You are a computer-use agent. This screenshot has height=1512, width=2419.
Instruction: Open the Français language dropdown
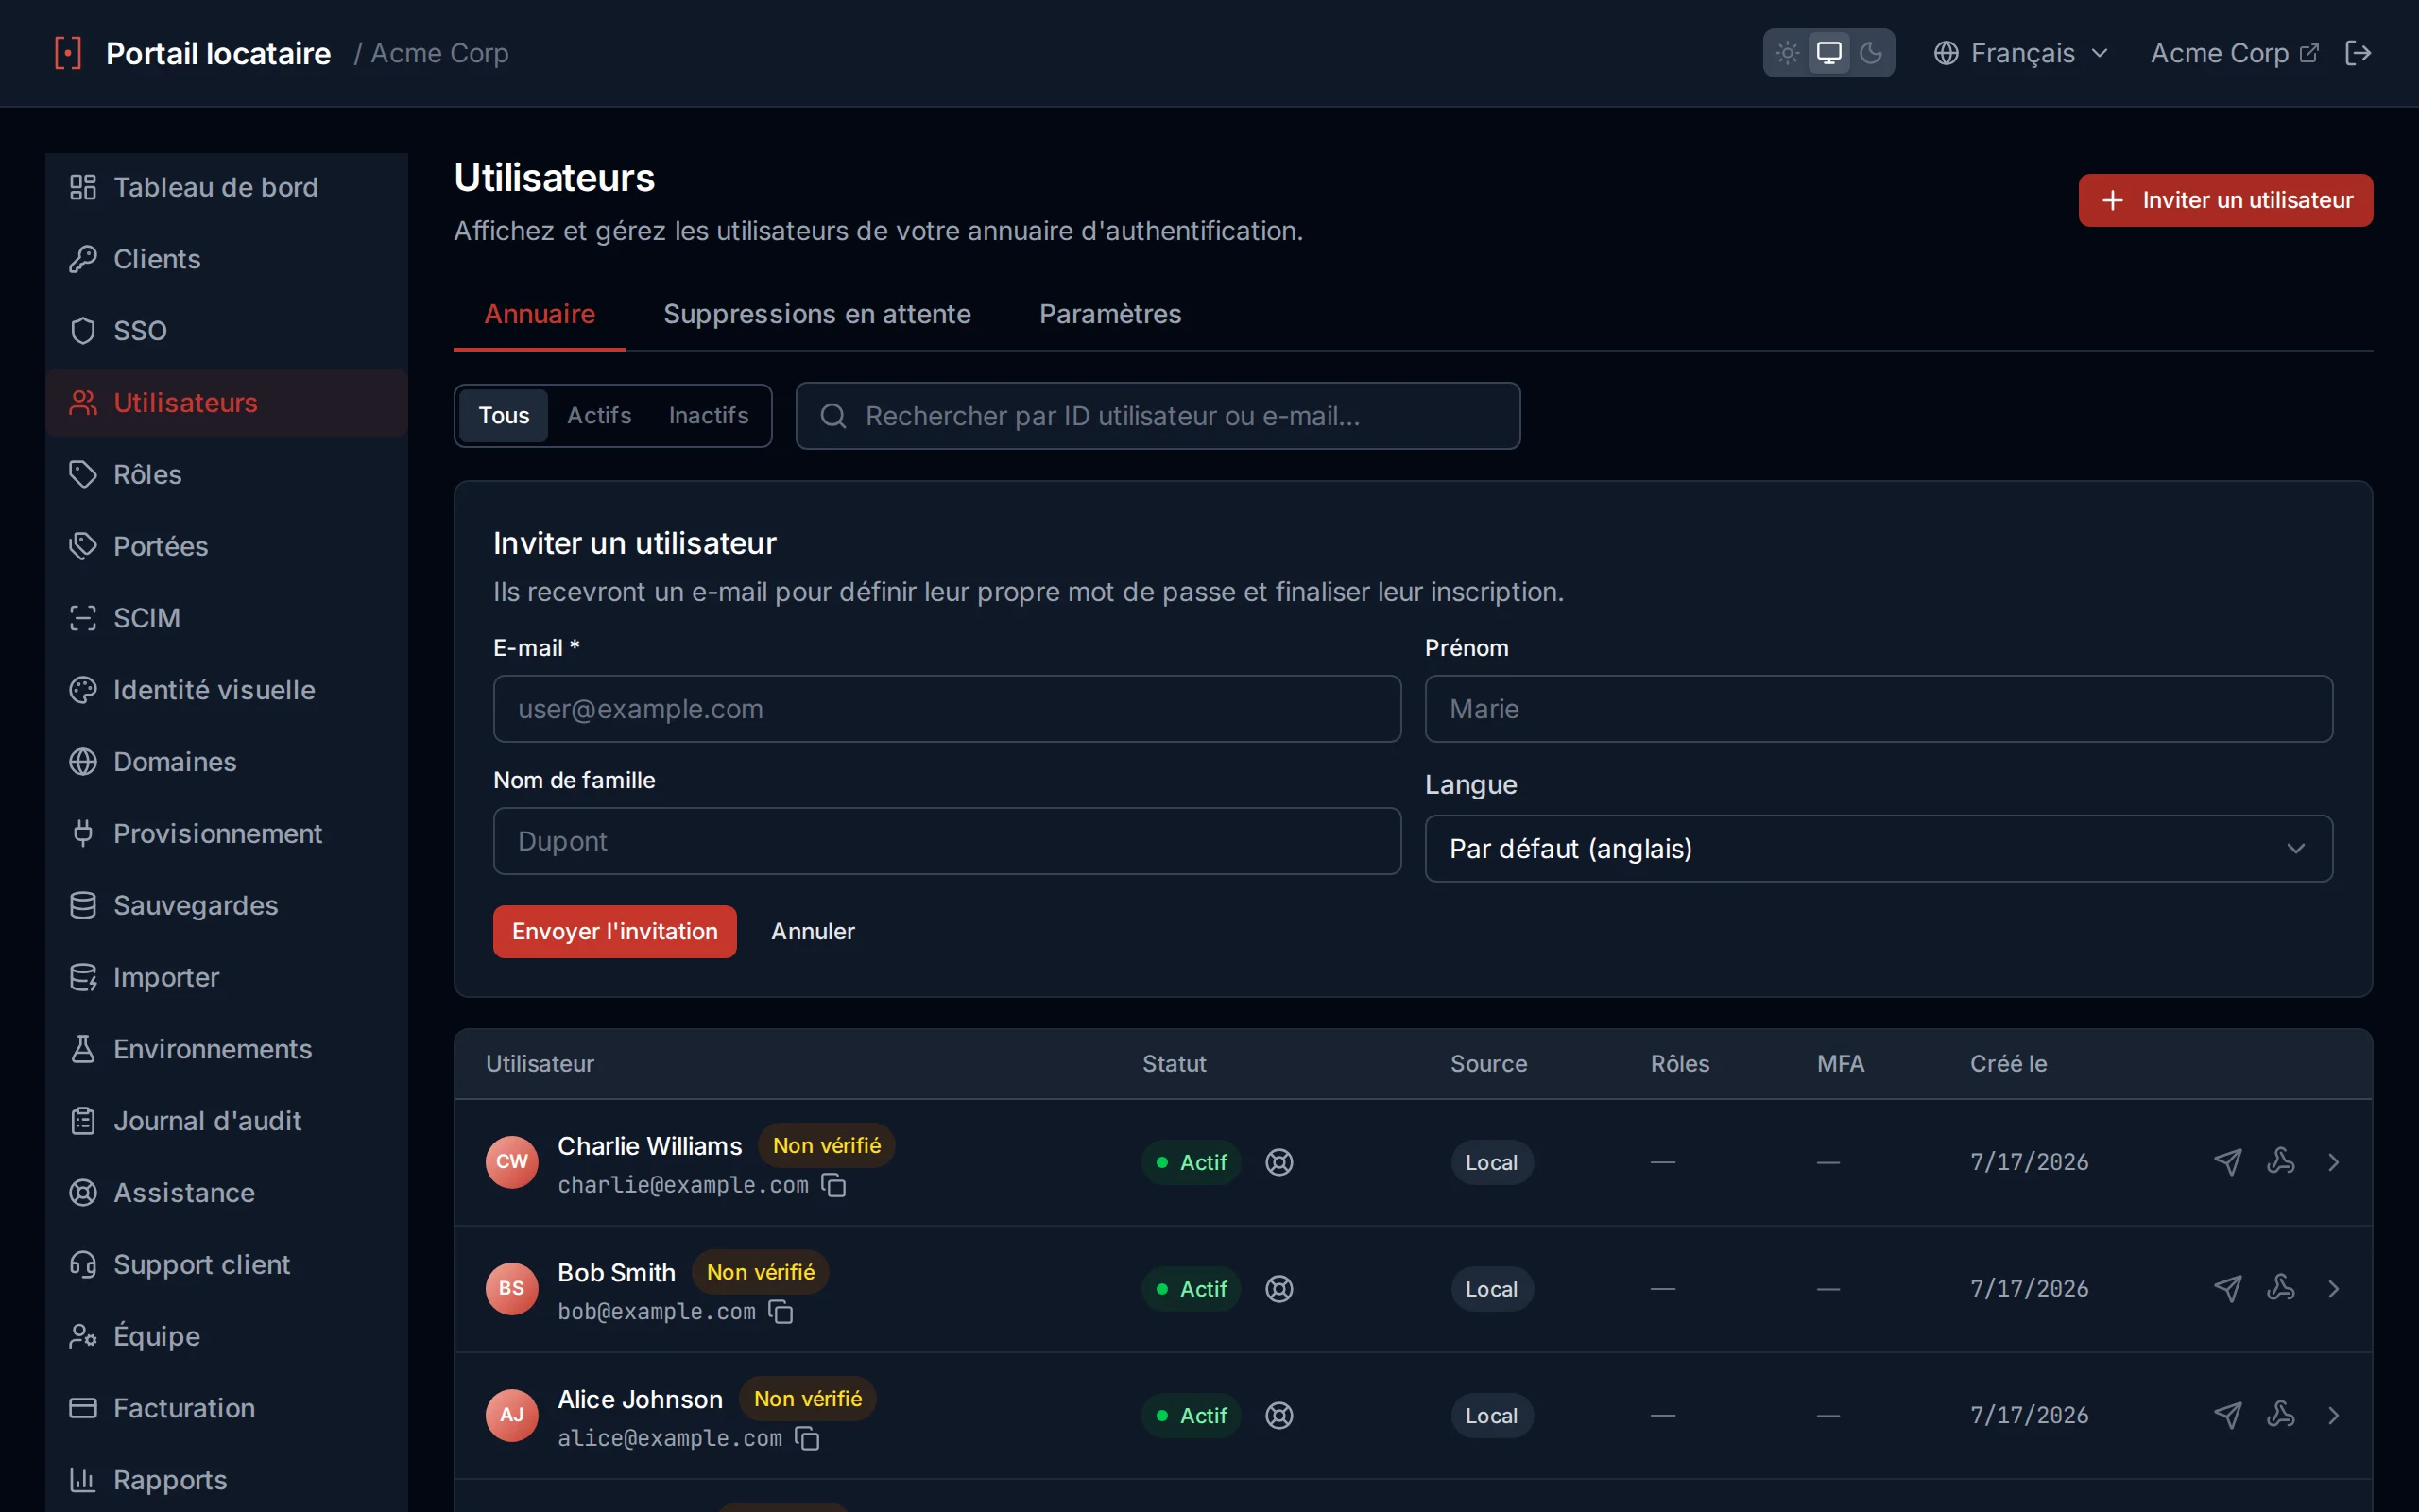click(x=2020, y=53)
